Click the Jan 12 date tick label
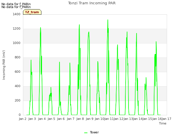 (x=118, y=119)
